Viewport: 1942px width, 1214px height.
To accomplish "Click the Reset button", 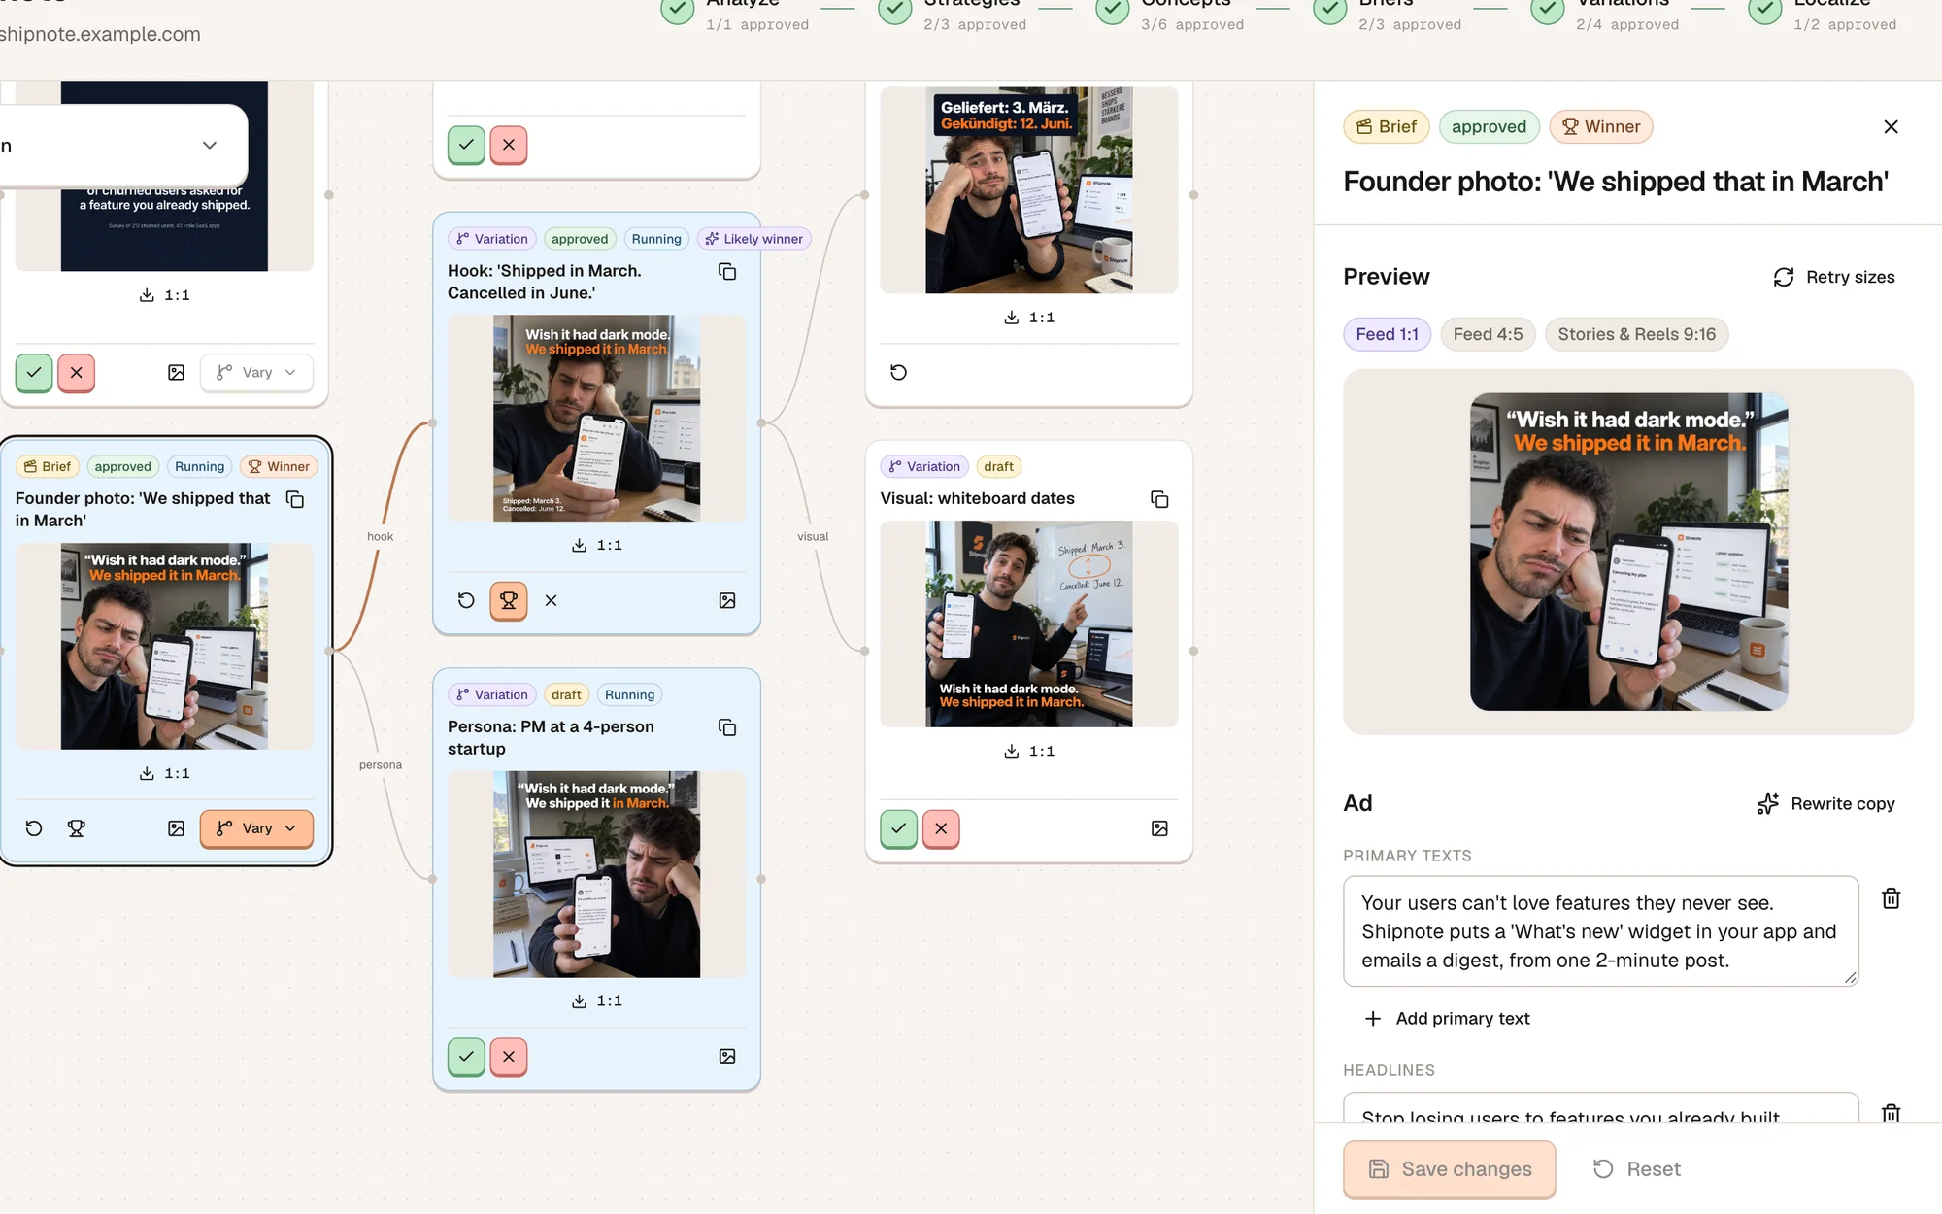I will 1637,1169.
